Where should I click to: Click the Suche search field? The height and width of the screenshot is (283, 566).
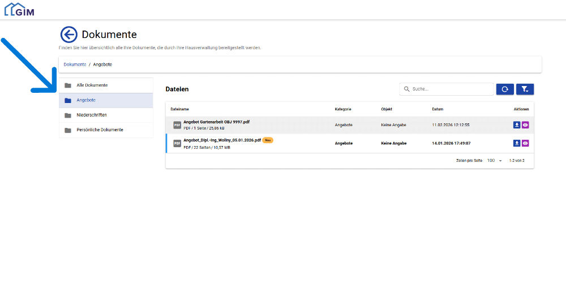(x=450, y=89)
